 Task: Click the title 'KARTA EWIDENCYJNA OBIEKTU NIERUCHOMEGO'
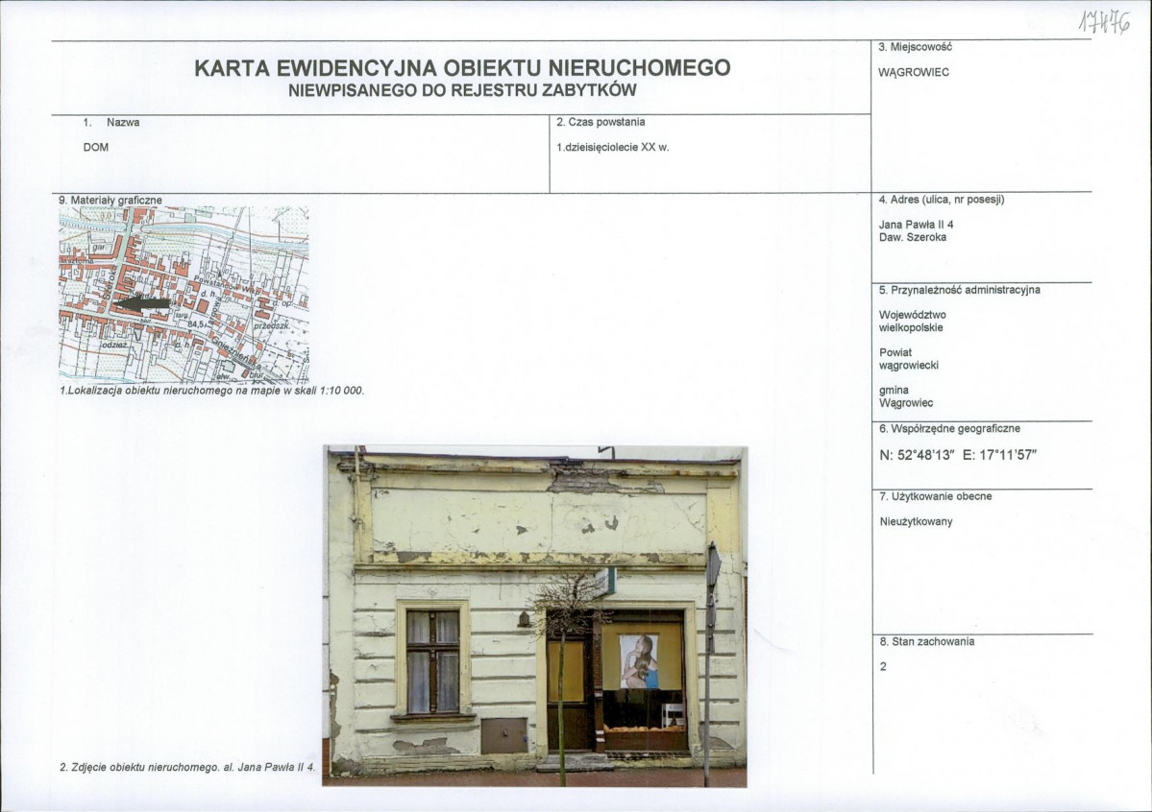pos(462,67)
